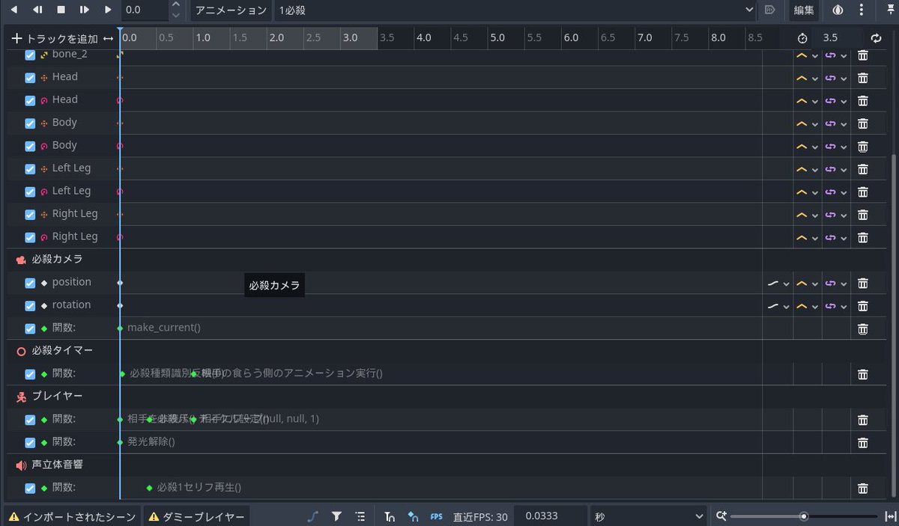Open loop wrap dropdown for Head rotation track
Image resolution: width=899 pixels, height=526 pixels.
[836, 100]
